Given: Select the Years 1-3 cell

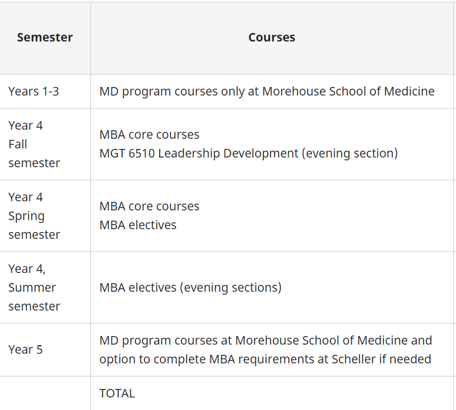Looking at the screenshot, I should click(x=34, y=91).
